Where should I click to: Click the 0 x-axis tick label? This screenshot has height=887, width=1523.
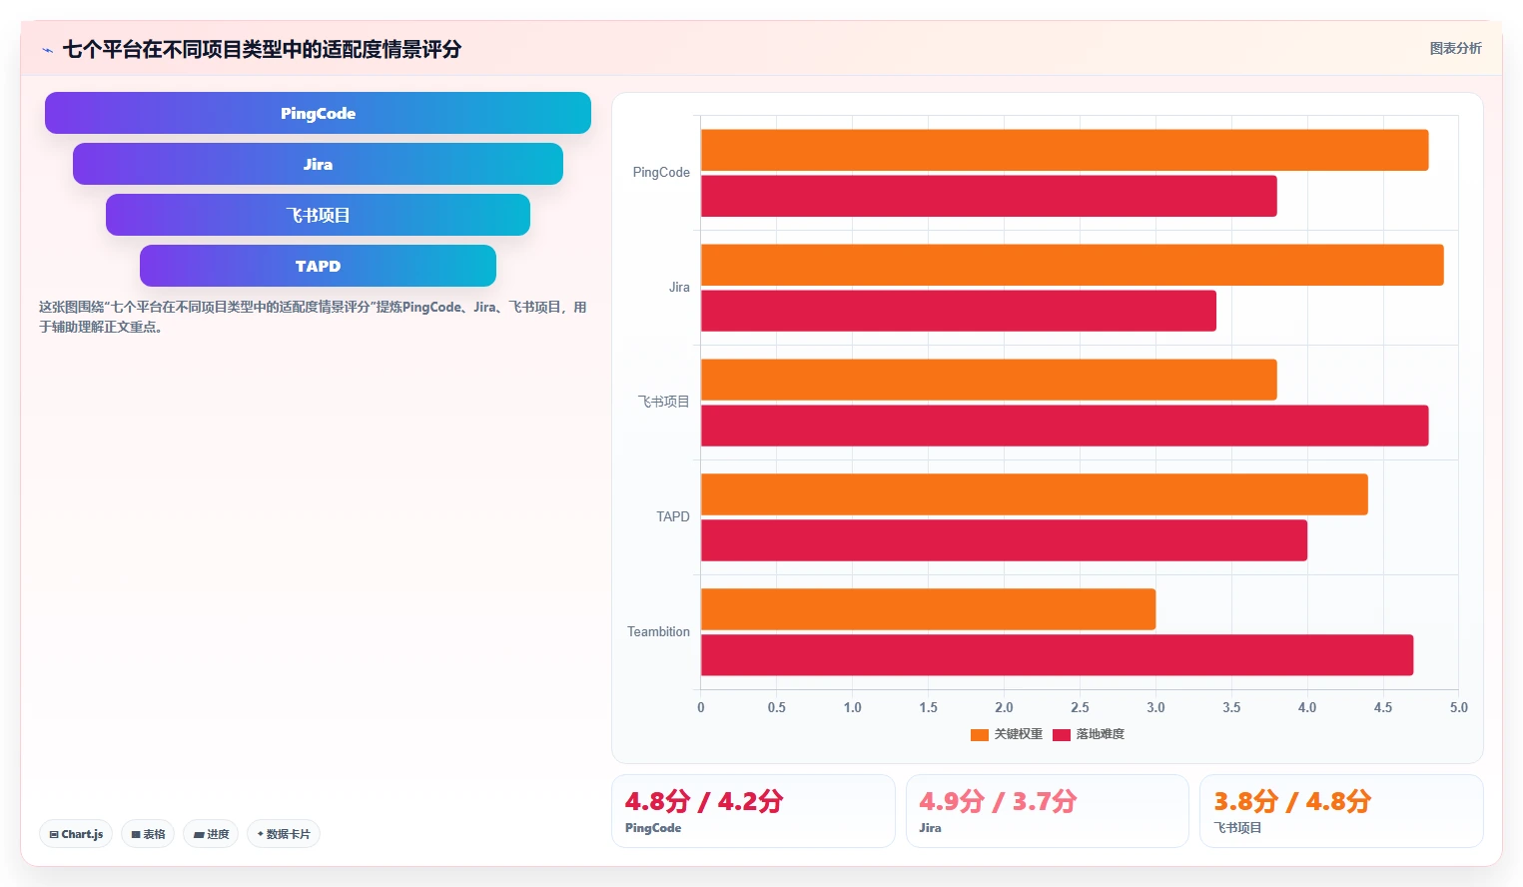[x=701, y=707]
